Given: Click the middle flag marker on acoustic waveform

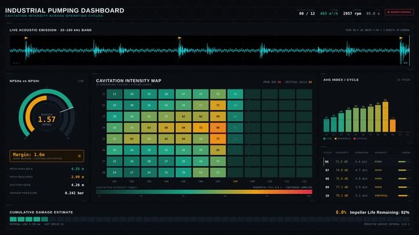Looking at the screenshot, I should 180,38.
